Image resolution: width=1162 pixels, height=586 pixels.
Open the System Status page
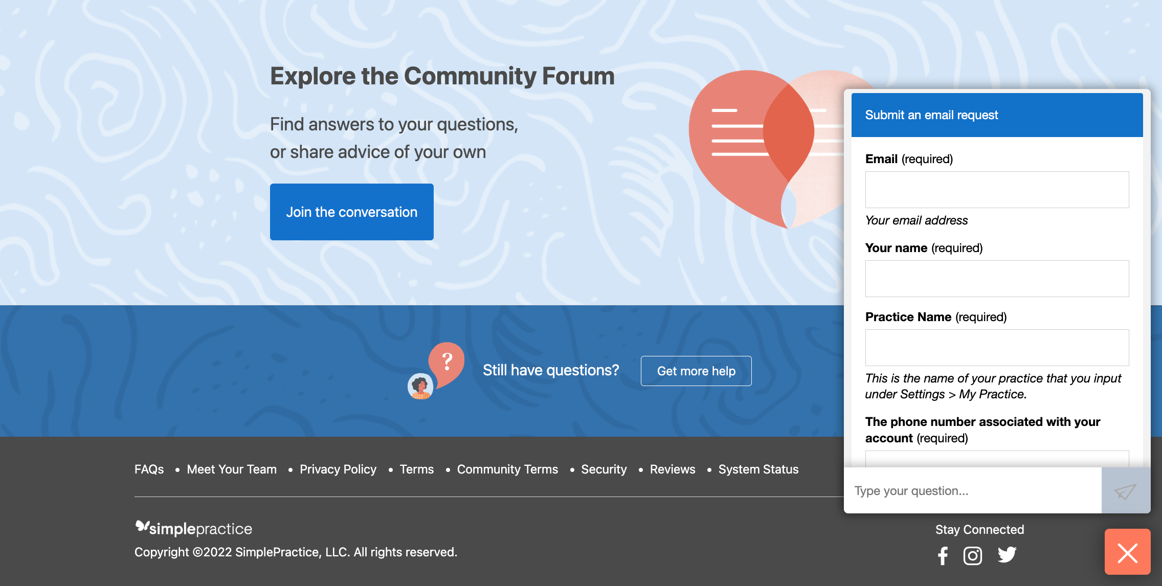(x=758, y=469)
